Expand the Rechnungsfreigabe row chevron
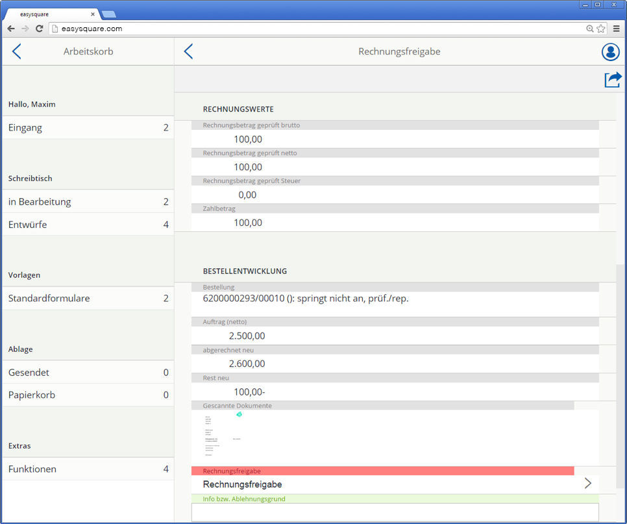This screenshot has height=524, width=627. [x=587, y=483]
